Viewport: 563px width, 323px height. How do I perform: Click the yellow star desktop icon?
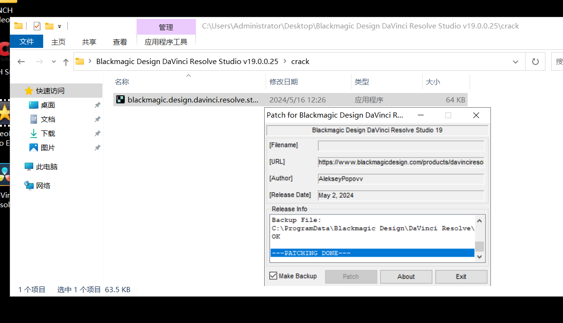5,112
